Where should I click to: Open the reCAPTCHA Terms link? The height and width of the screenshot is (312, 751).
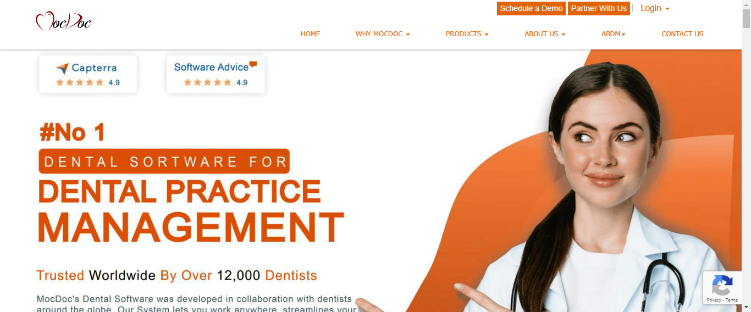[x=732, y=300]
